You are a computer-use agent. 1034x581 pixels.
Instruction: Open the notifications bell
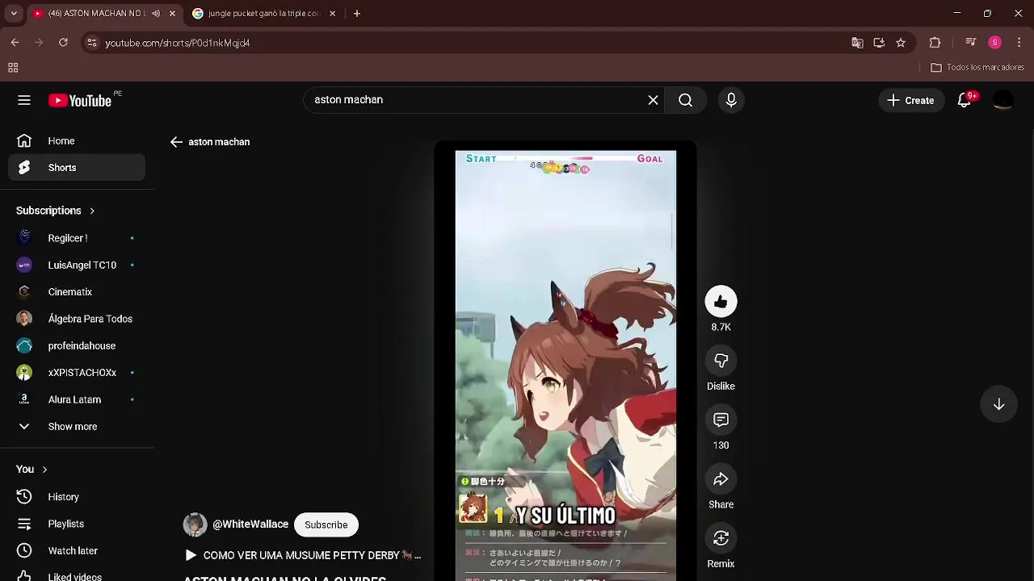pos(964,100)
